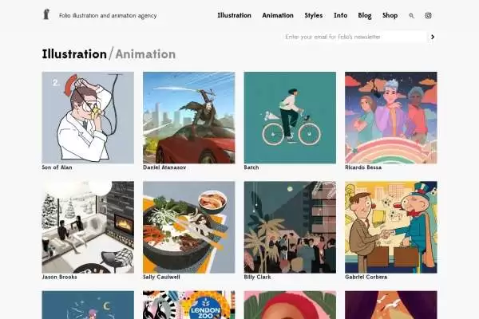
Task: Open Ricardo Bessa rainbow artwork thumbnail
Action: [x=391, y=117]
